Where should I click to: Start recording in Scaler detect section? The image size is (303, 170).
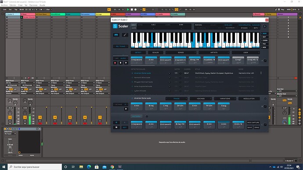(115, 63)
